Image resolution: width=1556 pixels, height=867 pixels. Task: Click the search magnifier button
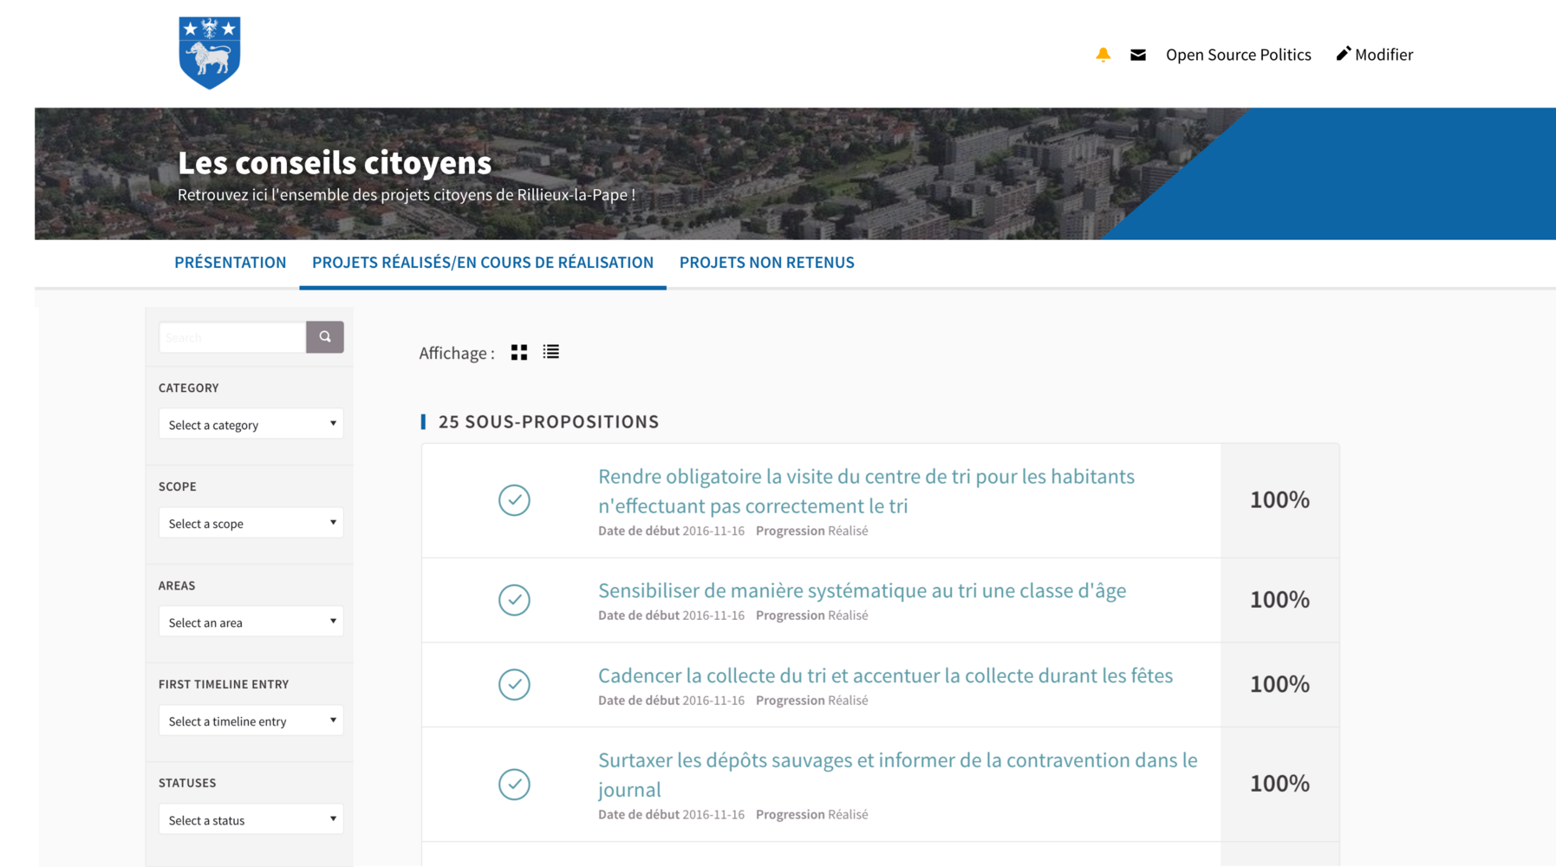(325, 337)
